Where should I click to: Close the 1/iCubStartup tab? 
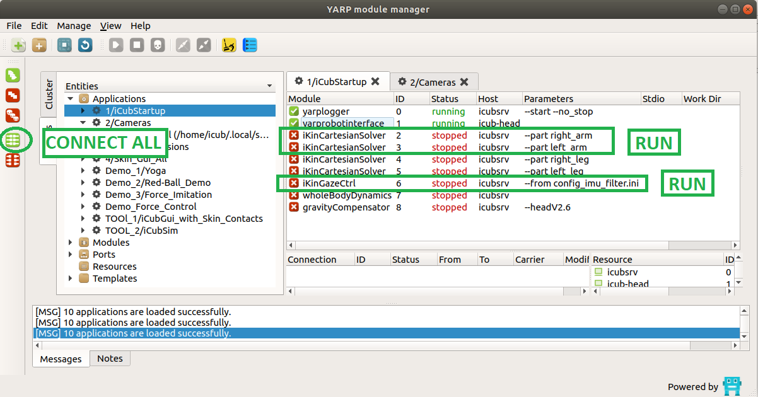point(375,81)
